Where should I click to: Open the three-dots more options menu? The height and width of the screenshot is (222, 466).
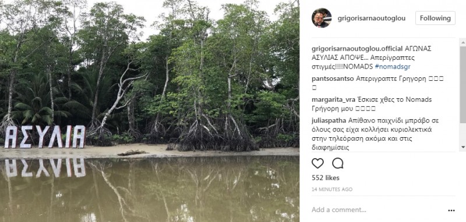[451, 210]
